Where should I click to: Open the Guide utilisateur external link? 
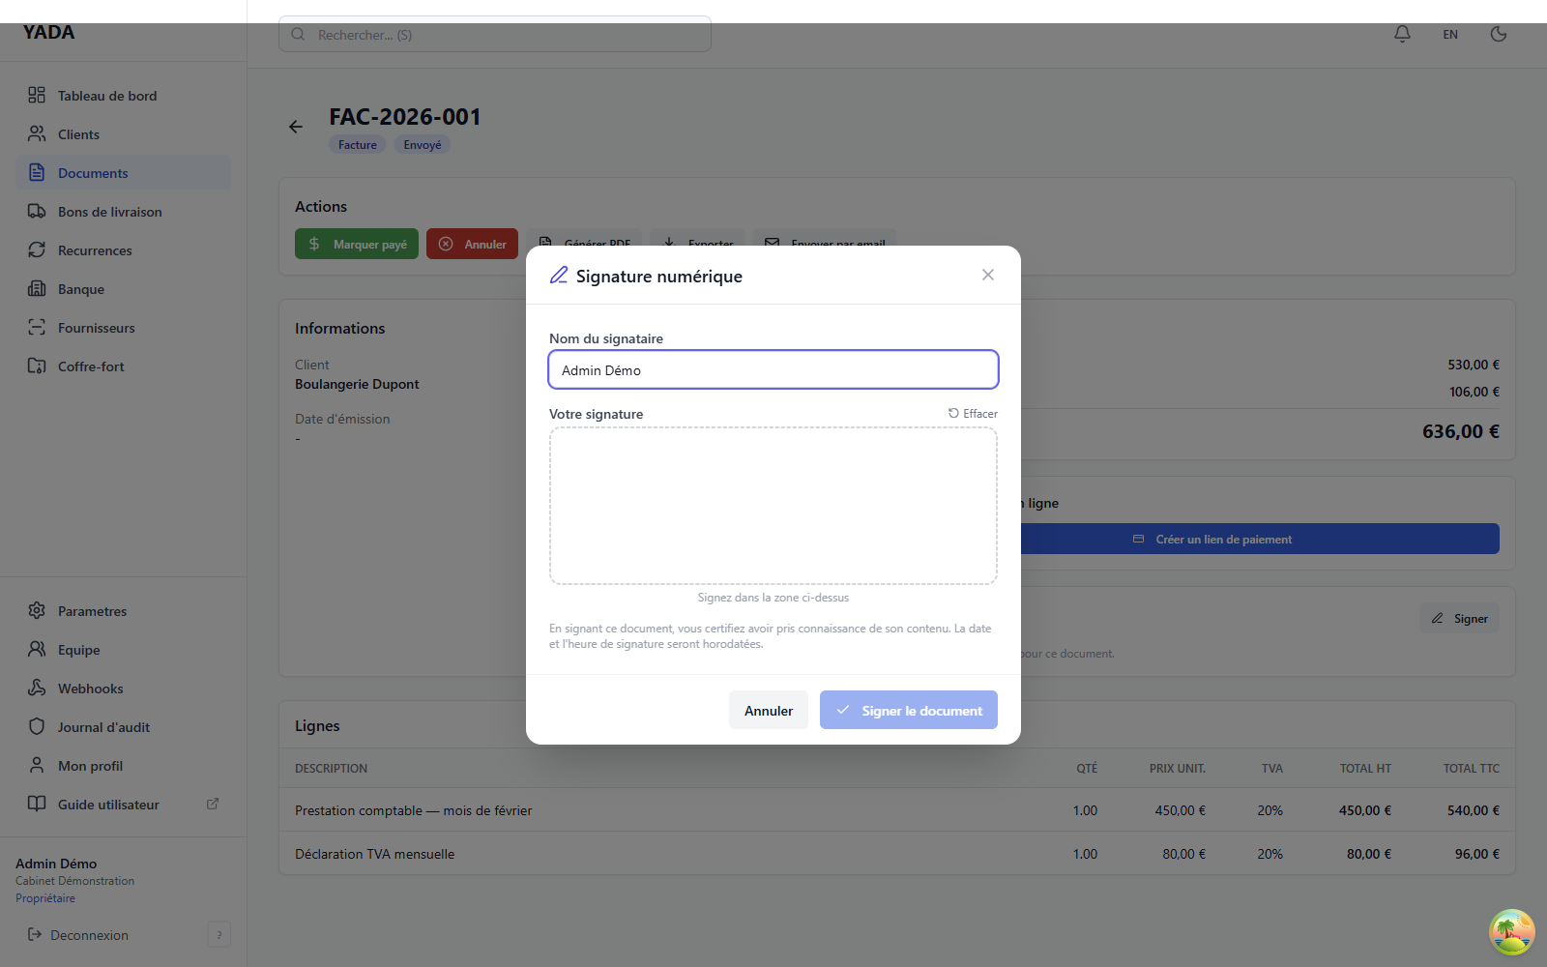213,804
